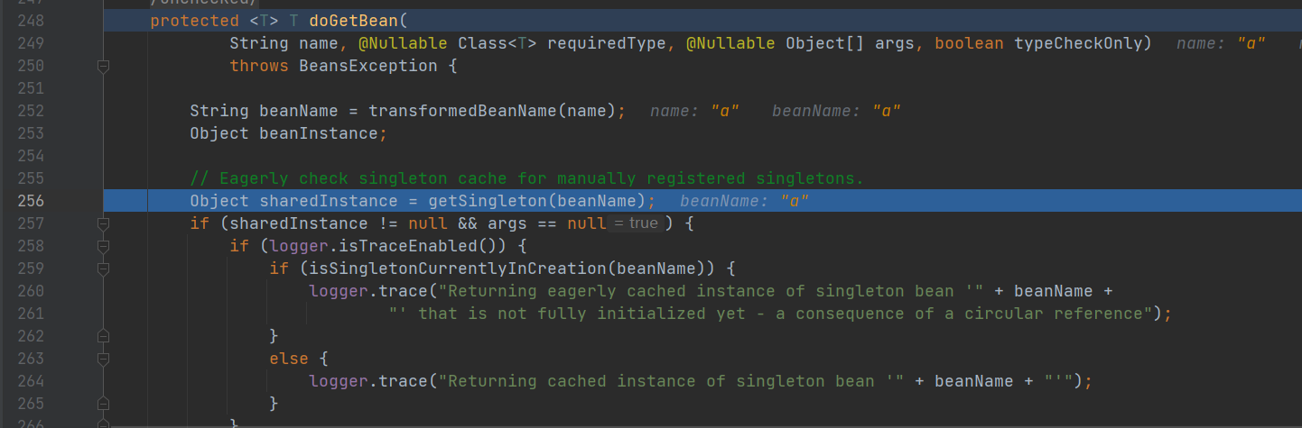Click the fold end marker on line 262
Screen dimensions: 1302x428
103,335
